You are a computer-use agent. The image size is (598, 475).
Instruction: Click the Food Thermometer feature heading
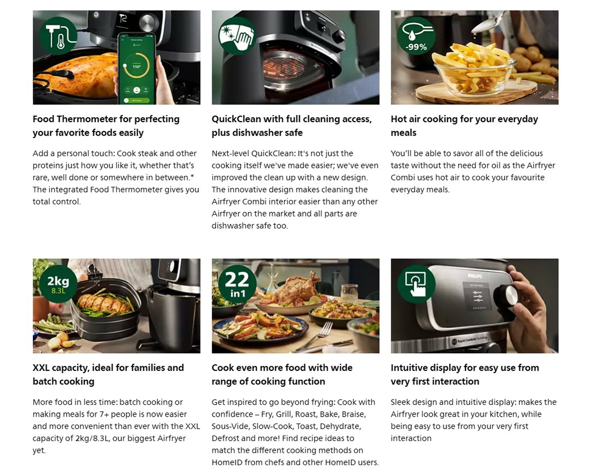click(106, 126)
